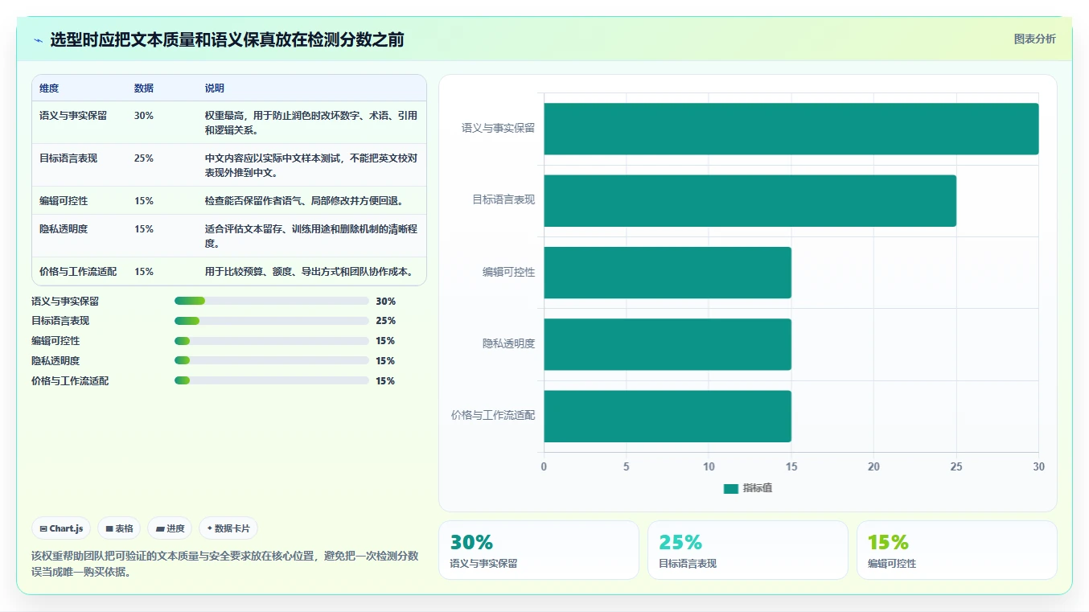Click the 编辑可控性 chart bar

coord(668,273)
